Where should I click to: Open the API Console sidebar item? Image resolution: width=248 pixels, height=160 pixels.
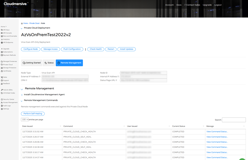pos(6,33)
